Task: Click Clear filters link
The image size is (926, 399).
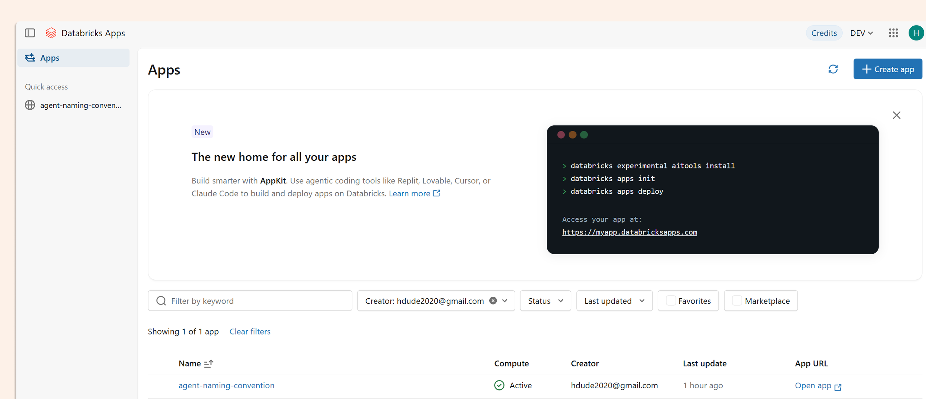Action: coord(250,332)
